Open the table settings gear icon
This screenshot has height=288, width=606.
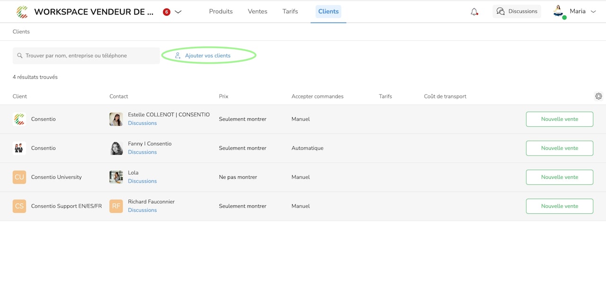point(598,96)
